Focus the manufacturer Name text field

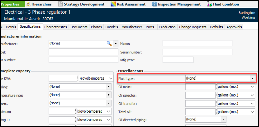[197, 43]
